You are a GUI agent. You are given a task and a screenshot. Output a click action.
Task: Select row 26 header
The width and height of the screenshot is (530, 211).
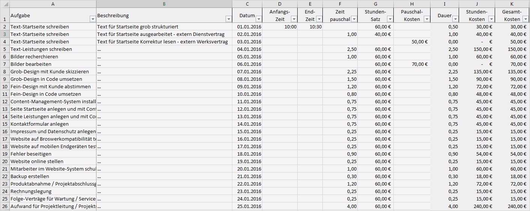[x=5, y=206]
